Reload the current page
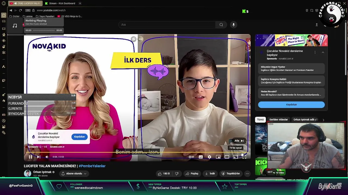The height and width of the screenshot is (195, 348). coord(20,10)
